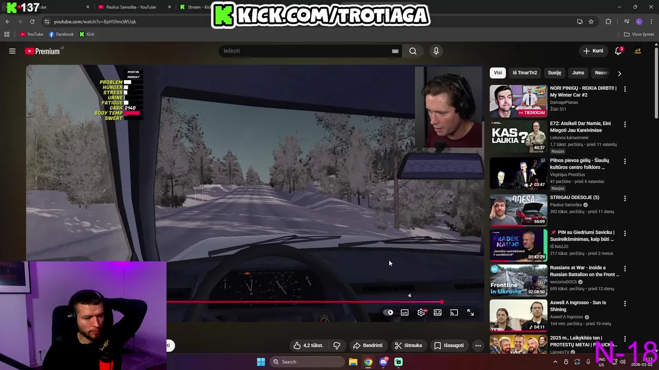
Task: Open the YouTube account avatar menu
Action: [637, 51]
